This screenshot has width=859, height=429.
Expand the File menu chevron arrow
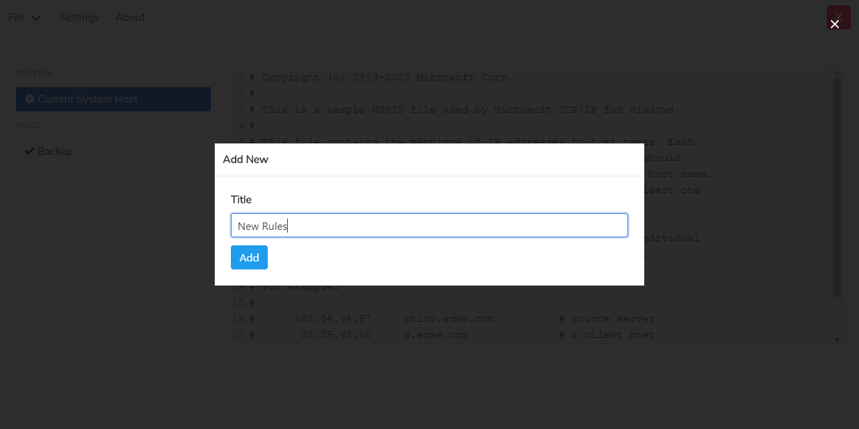(x=36, y=18)
